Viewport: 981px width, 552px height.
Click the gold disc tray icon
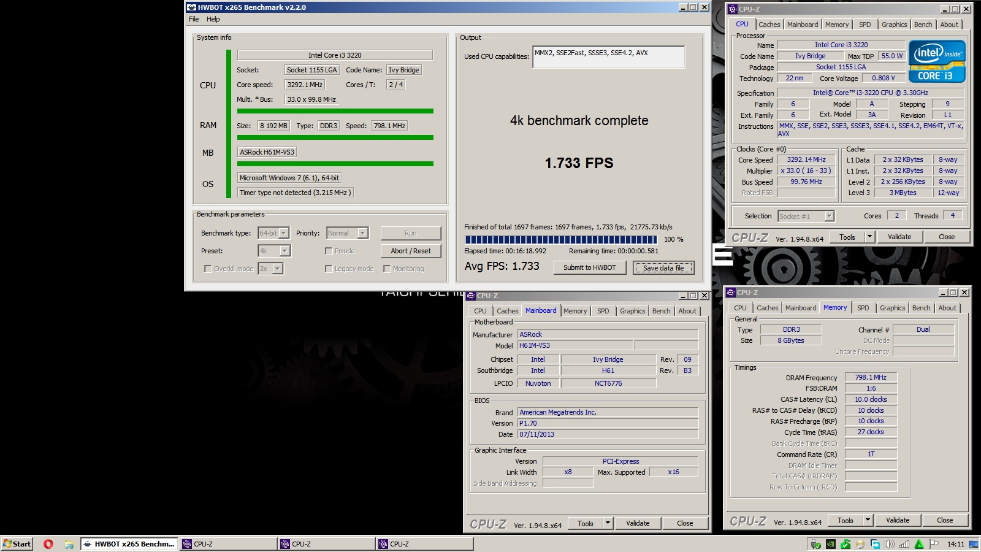(x=860, y=544)
